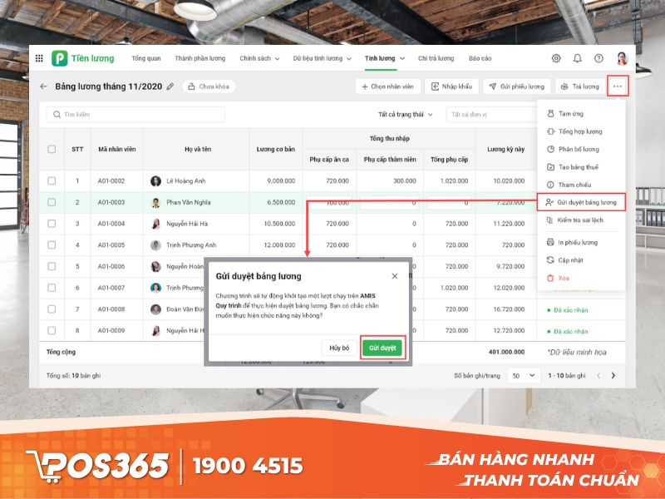Open the settings gear icon
This screenshot has width=665, height=499.
point(555,58)
